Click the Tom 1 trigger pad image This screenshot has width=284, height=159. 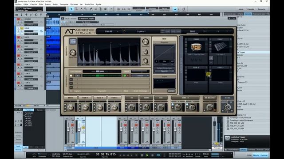pos(221,47)
